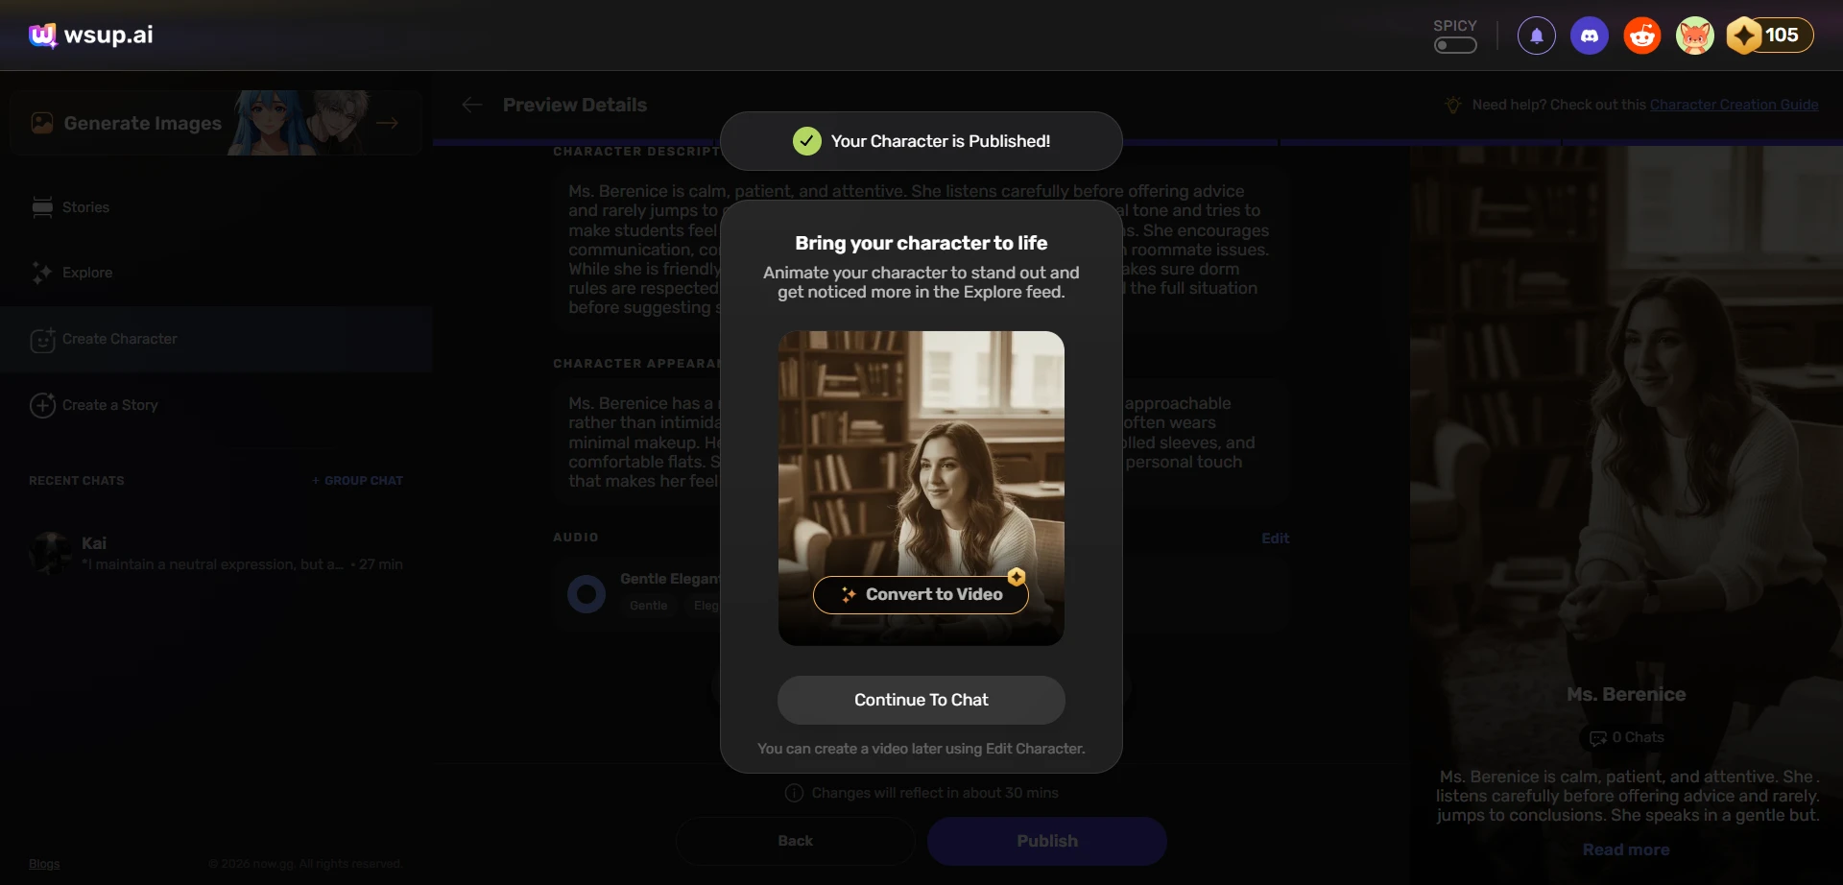Viewport: 1843px width, 885px height.
Task: Open the Discord community icon
Action: (1589, 36)
